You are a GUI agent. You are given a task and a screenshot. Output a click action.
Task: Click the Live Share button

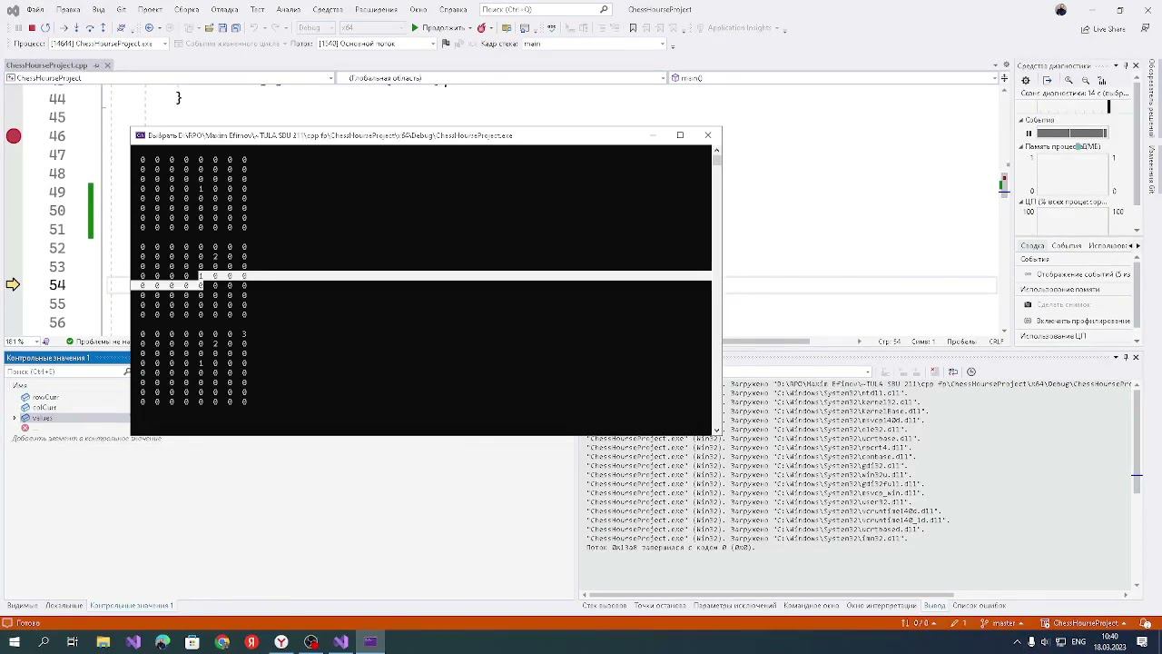point(1103,29)
